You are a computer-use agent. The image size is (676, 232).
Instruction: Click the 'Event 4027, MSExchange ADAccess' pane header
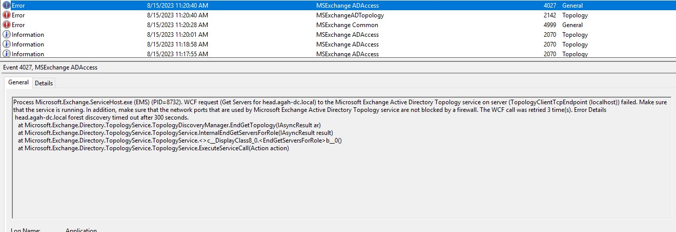(x=50, y=67)
